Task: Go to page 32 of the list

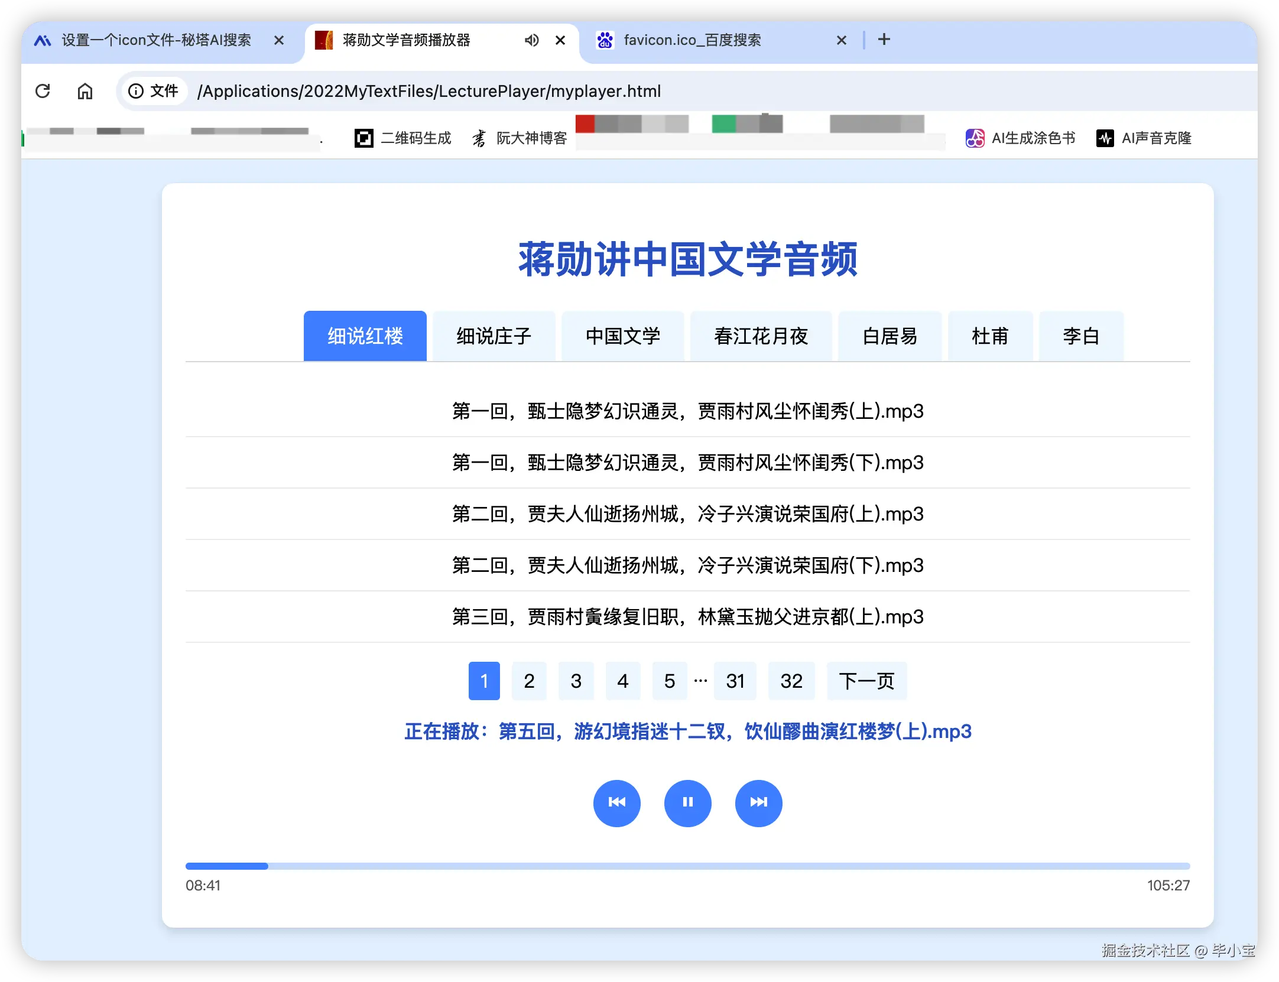Action: pyautogui.click(x=791, y=681)
